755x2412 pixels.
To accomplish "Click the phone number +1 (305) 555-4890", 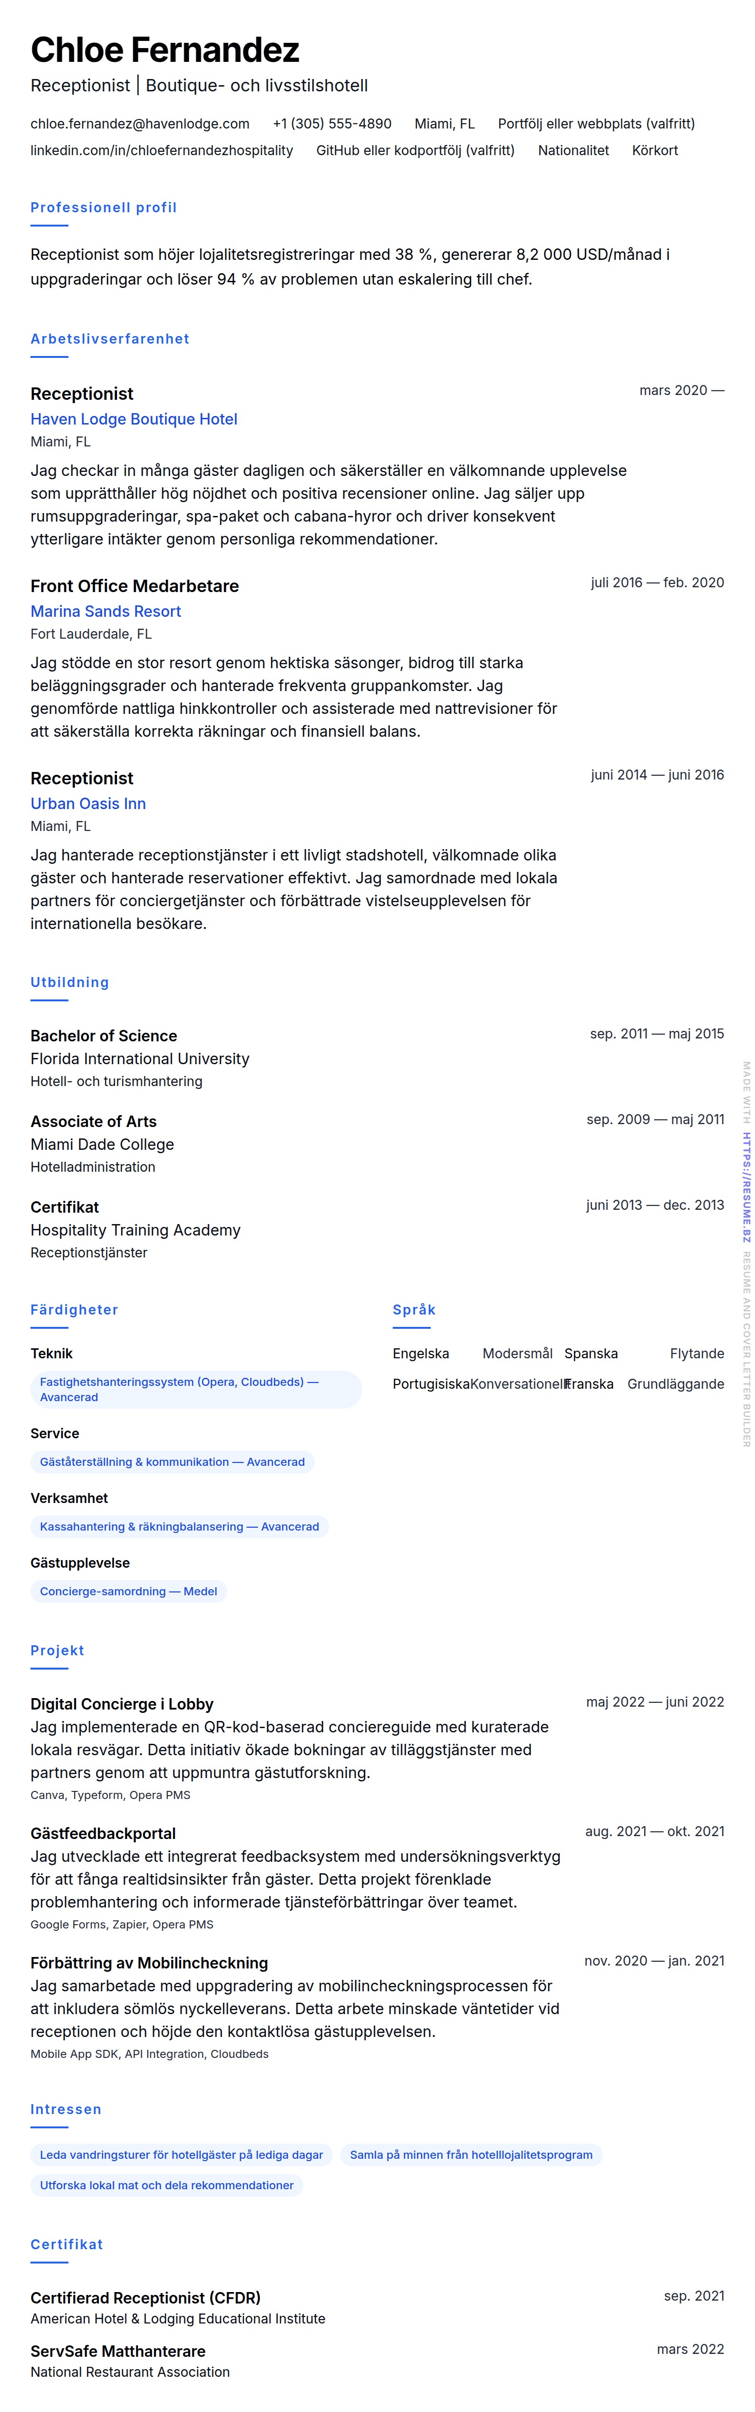I will [x=332, y=124].
